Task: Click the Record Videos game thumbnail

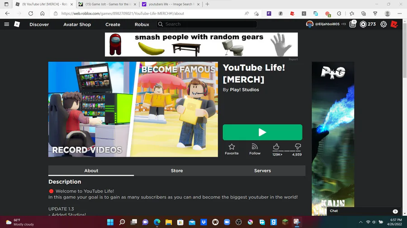Action: (133, 109)
